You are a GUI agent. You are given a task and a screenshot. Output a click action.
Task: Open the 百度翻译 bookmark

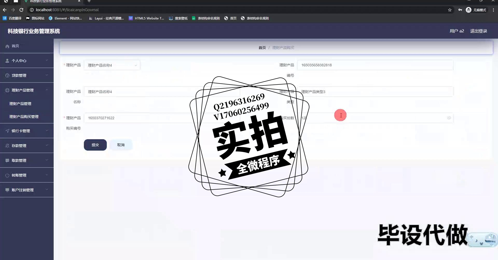click(12, 18)
